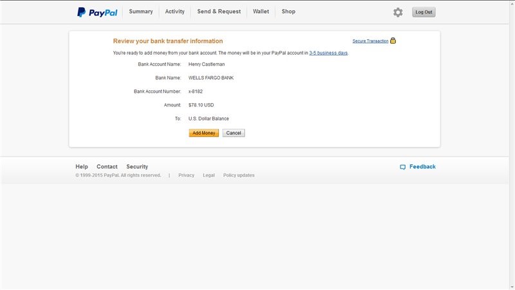
Task: Cancel the bank transfer
Action: tap(234, 133)
